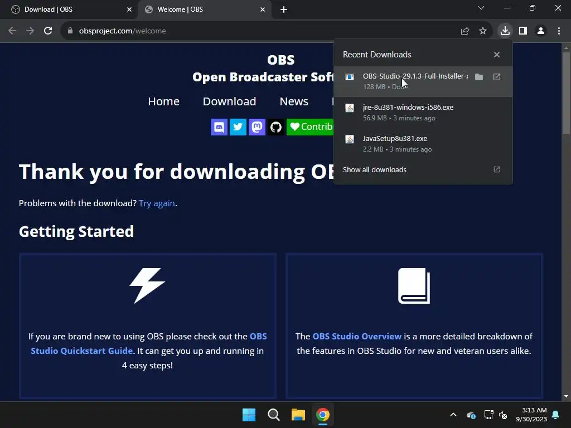Open the notification bell in system tray
The height and width of the screenshot is (428, 571).
pos(556,415)
